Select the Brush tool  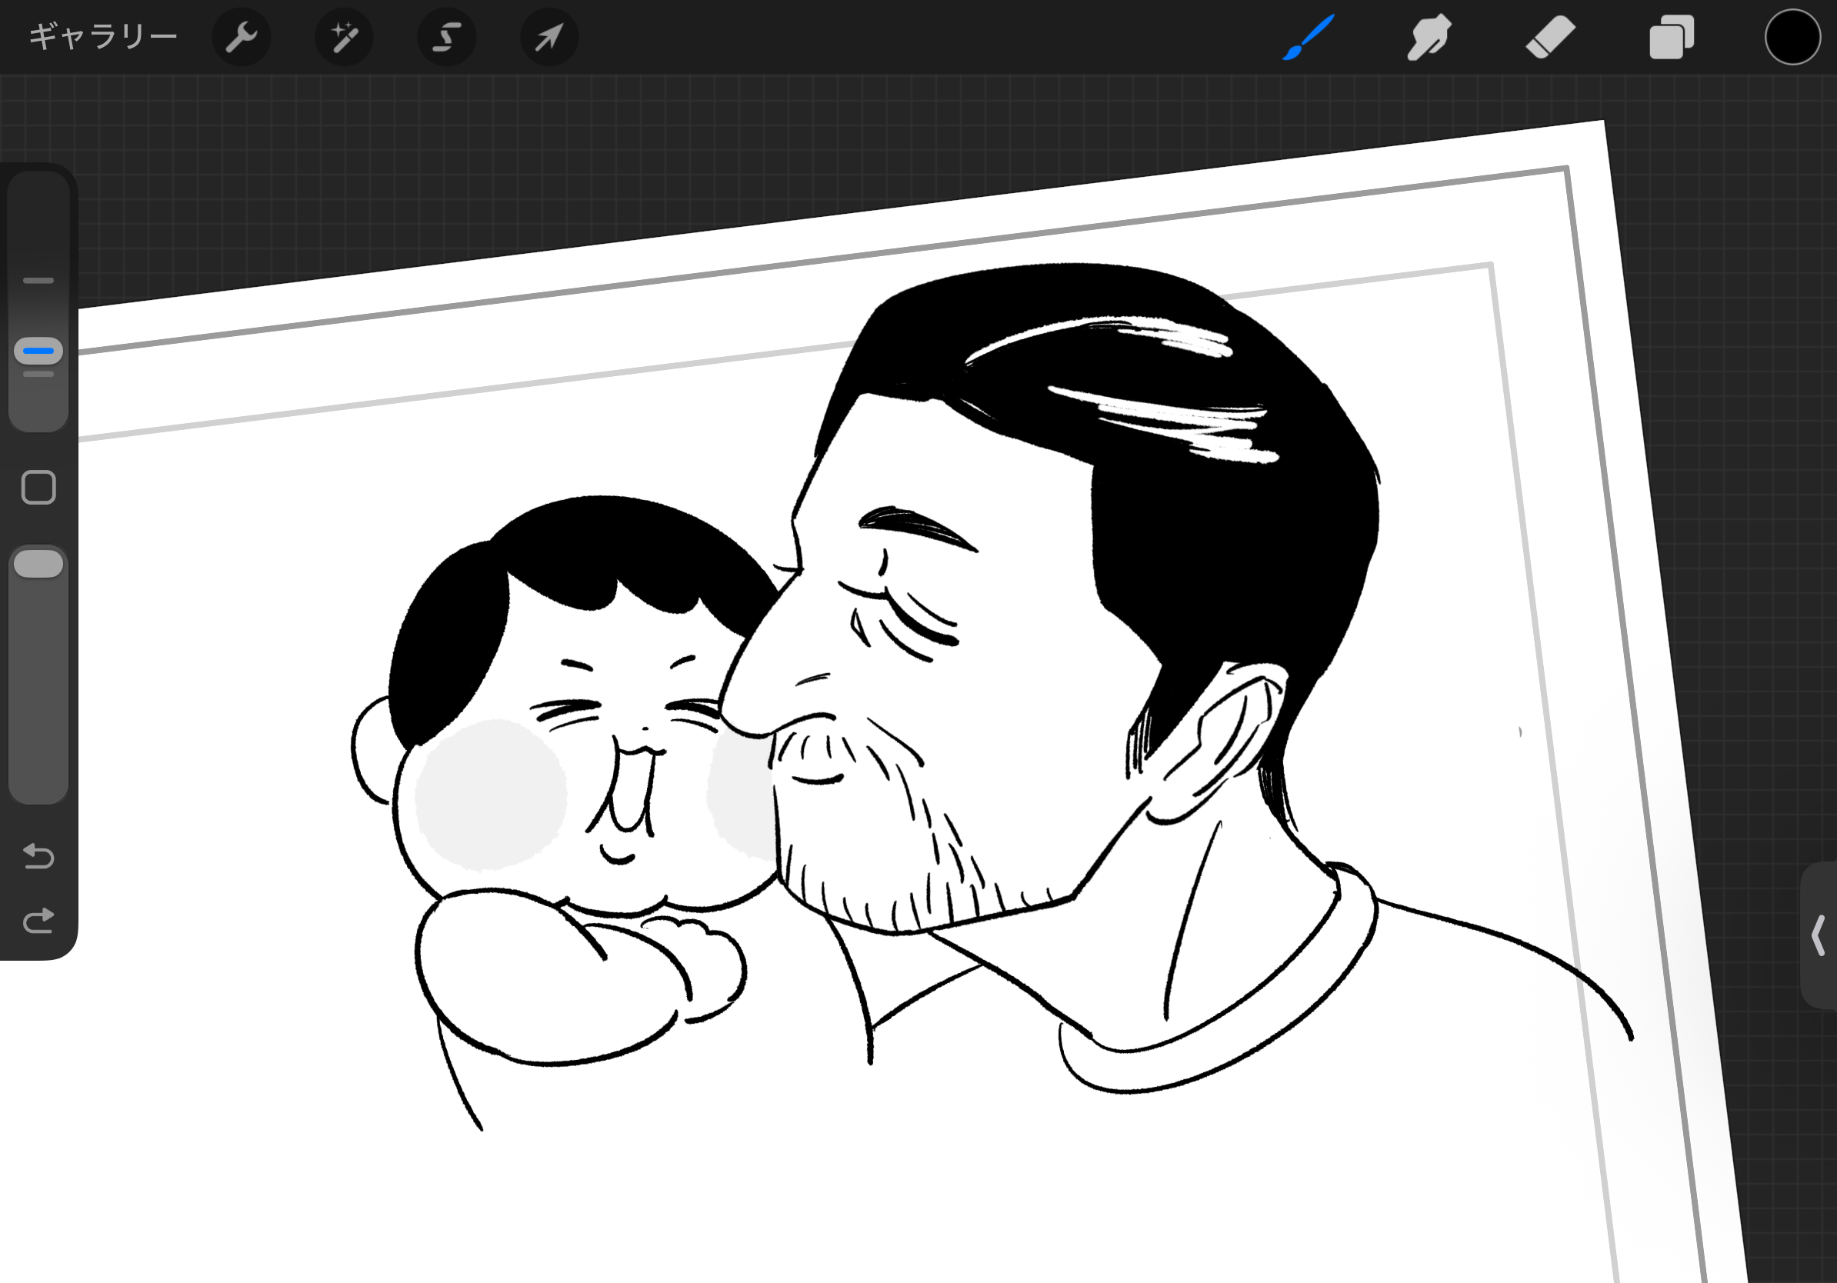[x=1309, y=37]
